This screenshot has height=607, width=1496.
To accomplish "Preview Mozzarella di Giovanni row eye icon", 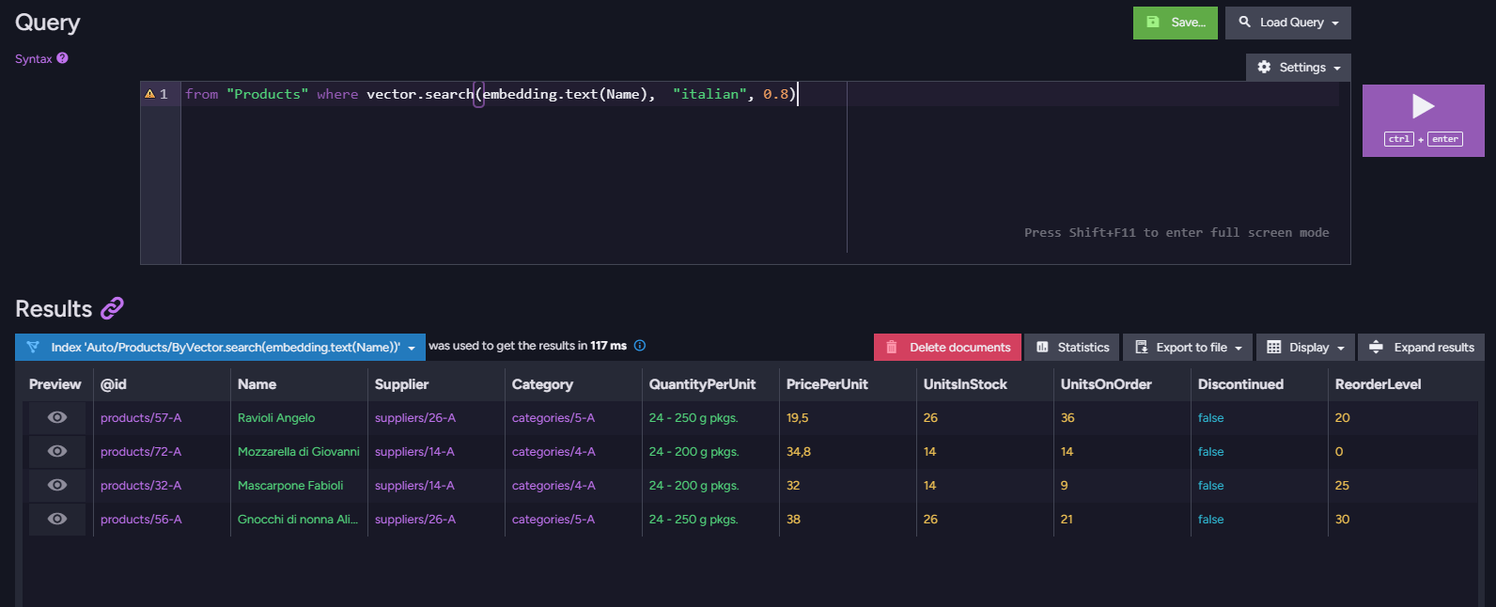I will point(57,451).
